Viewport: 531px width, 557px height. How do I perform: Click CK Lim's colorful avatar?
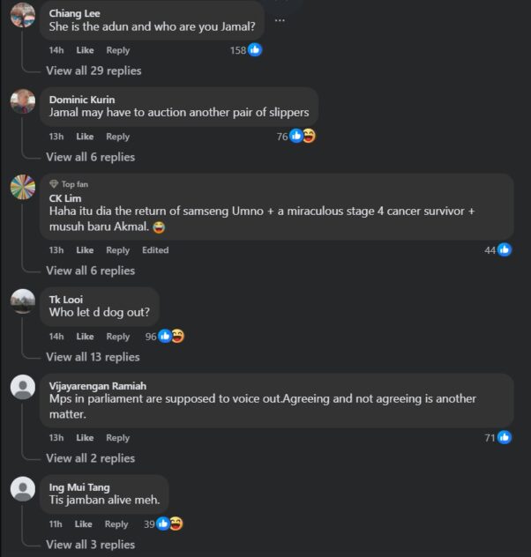pos(23,187)
